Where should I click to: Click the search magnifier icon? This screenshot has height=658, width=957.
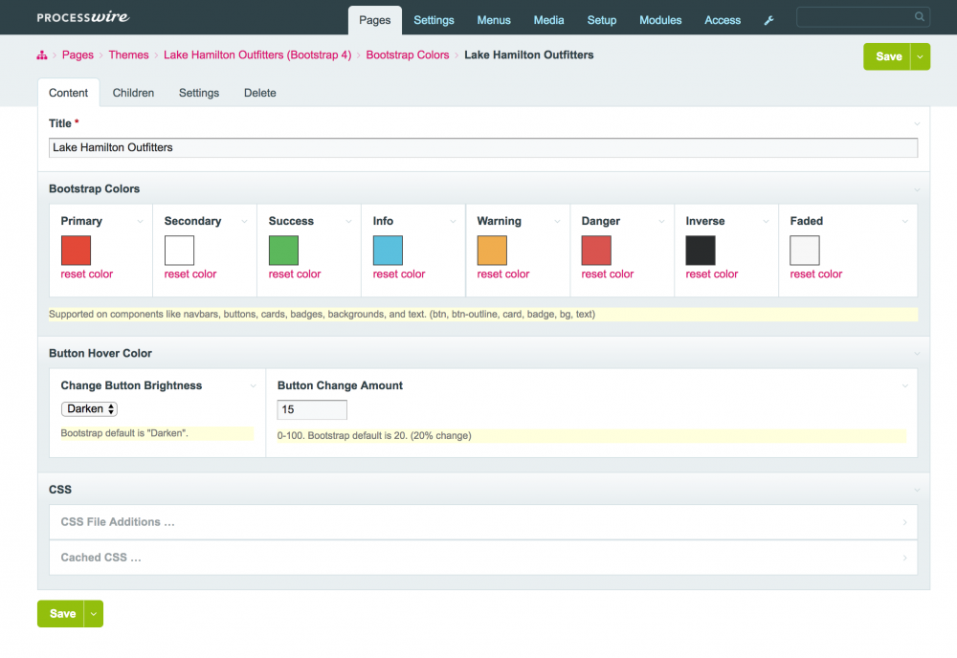click(x=920, y=17)
